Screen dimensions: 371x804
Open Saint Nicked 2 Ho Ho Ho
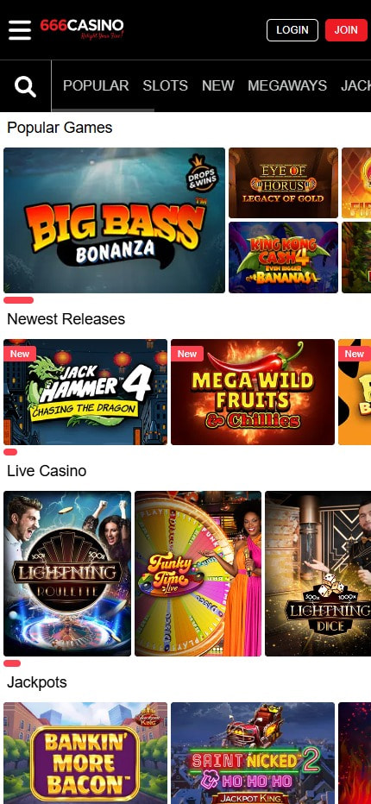point(253,753)
